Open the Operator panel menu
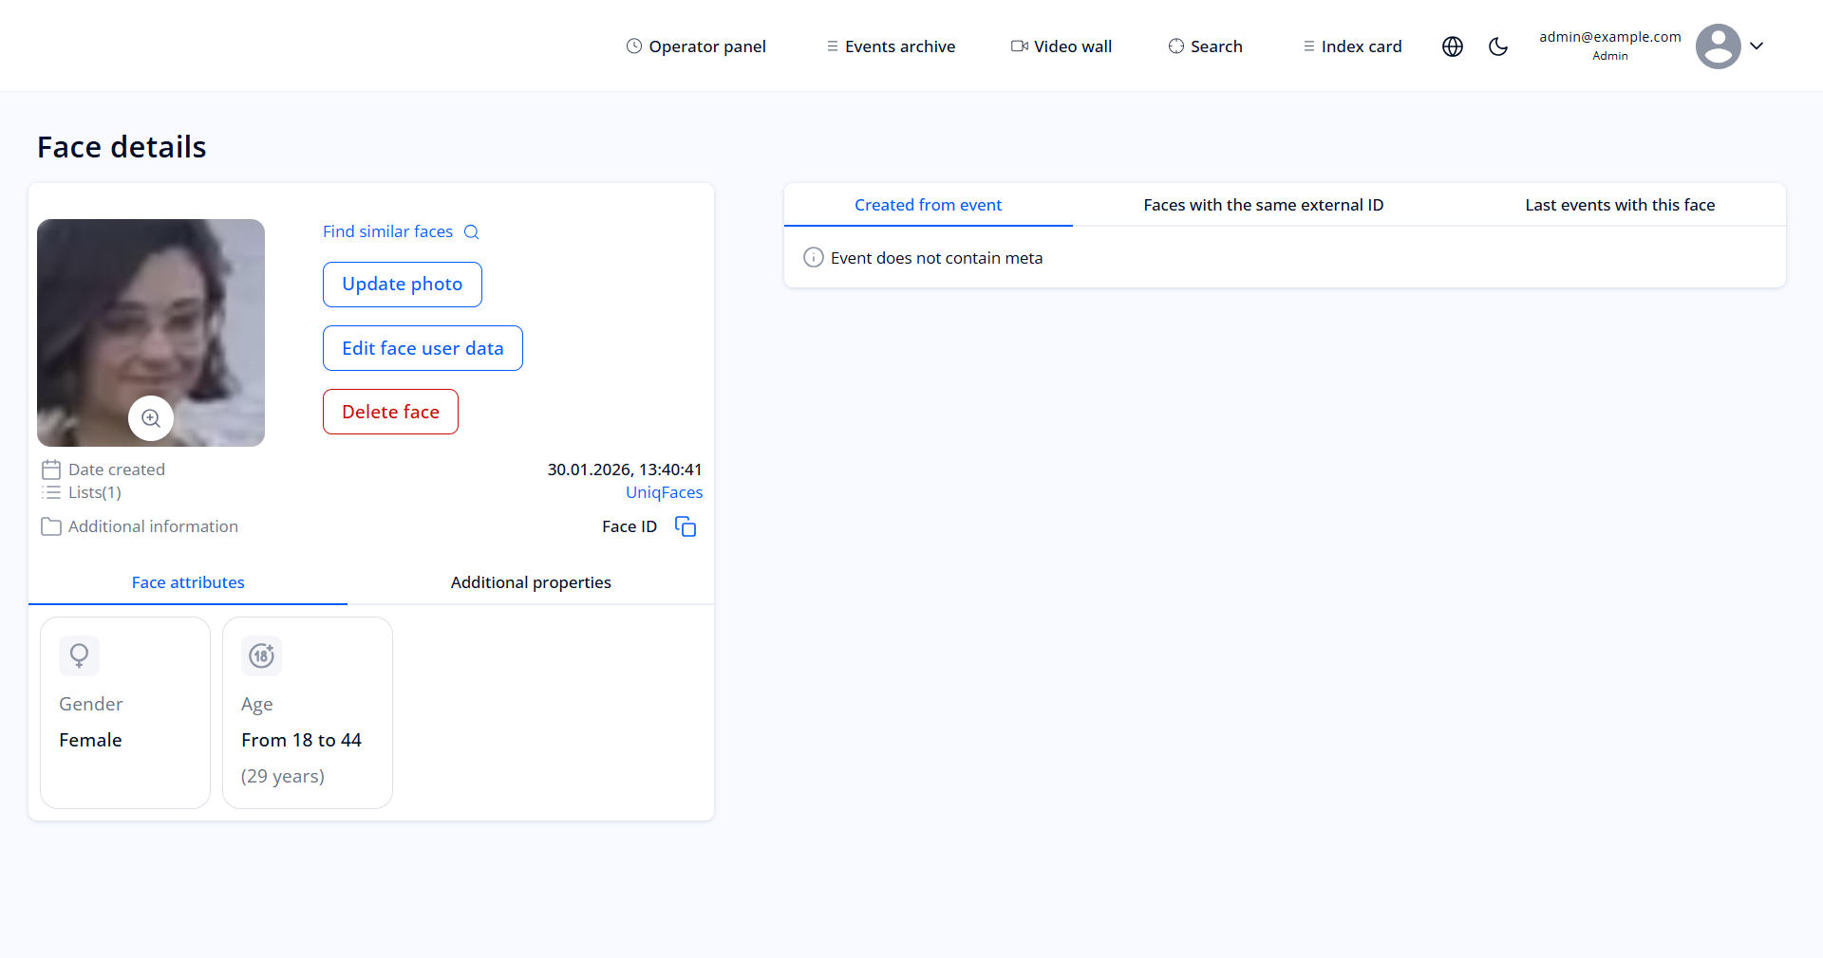The height and width of the screenshot is (958, 1823). point(696,46)
